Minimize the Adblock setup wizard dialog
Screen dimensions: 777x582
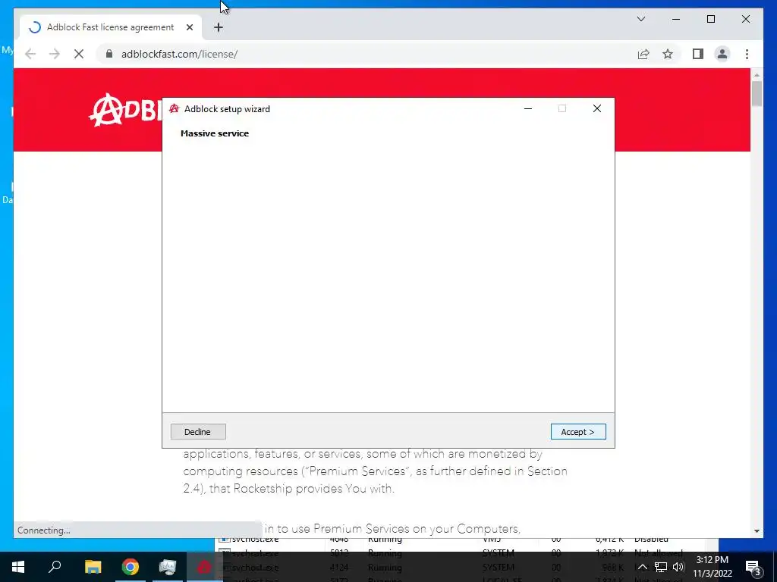point(528,108)
